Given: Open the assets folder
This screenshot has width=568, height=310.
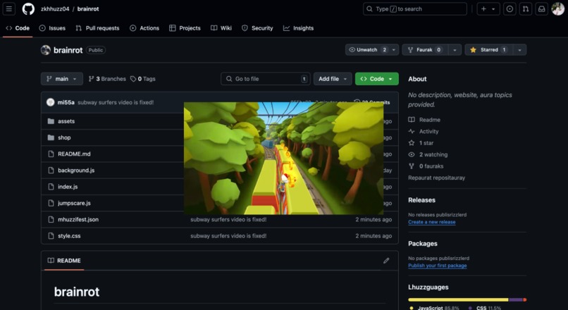Looking at the screenshot, I should coord(66,121).
